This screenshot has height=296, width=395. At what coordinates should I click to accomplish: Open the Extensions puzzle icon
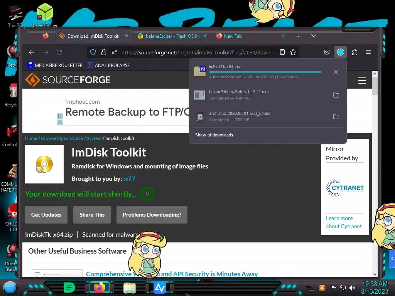click(x=354, y=52)
